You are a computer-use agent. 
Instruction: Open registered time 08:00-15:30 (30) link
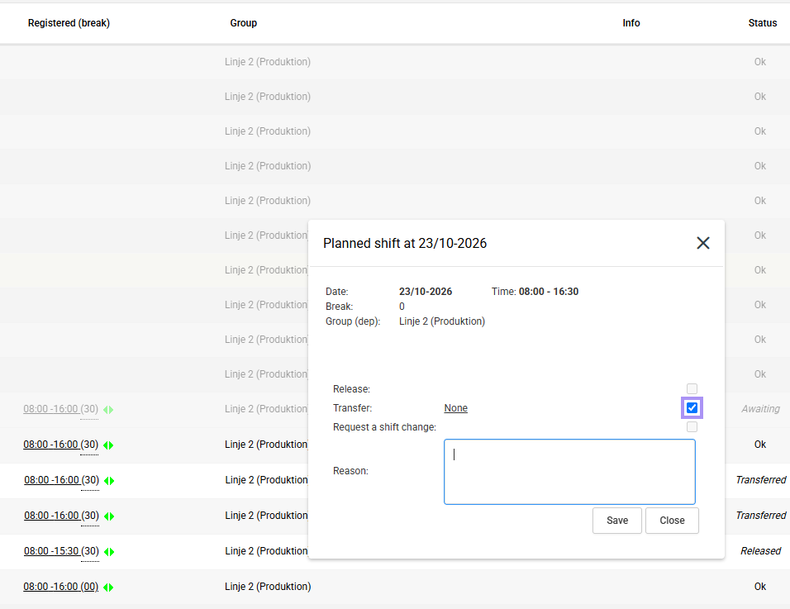click(61, 551)
